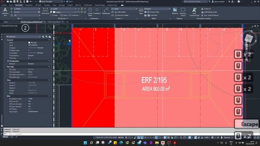Choose the Center Mark tool
260x146 pixels.
90,12
